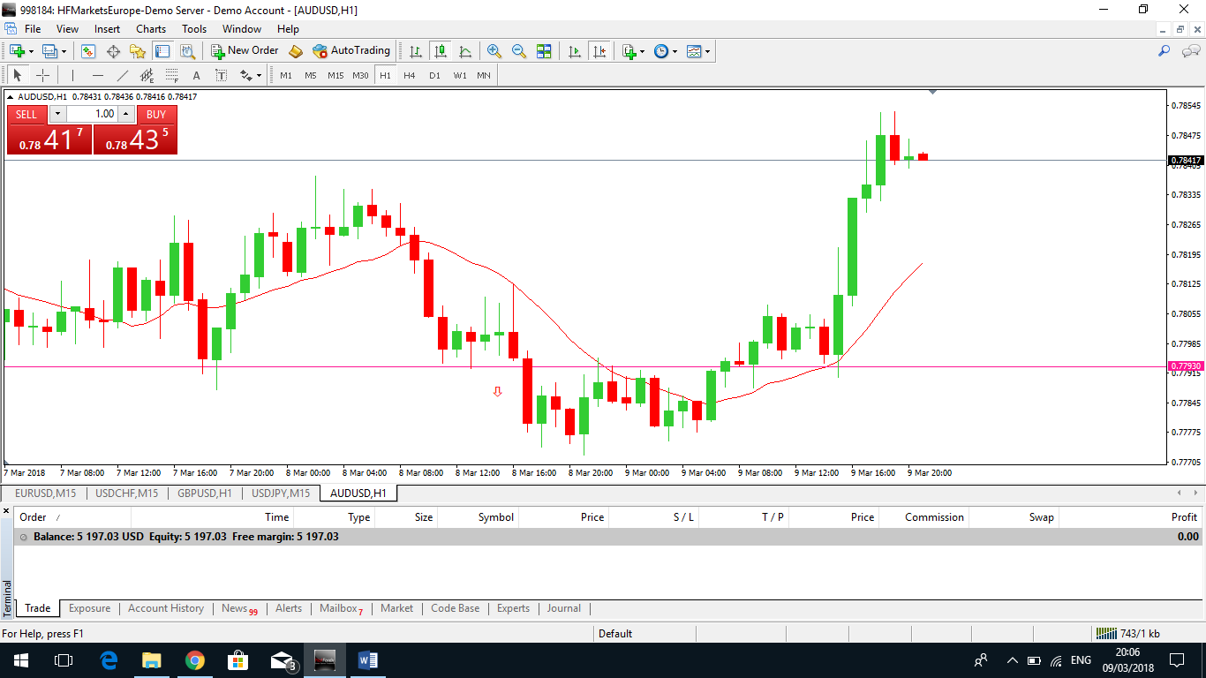Zoom out on the chart

click(x=519, y=51)
